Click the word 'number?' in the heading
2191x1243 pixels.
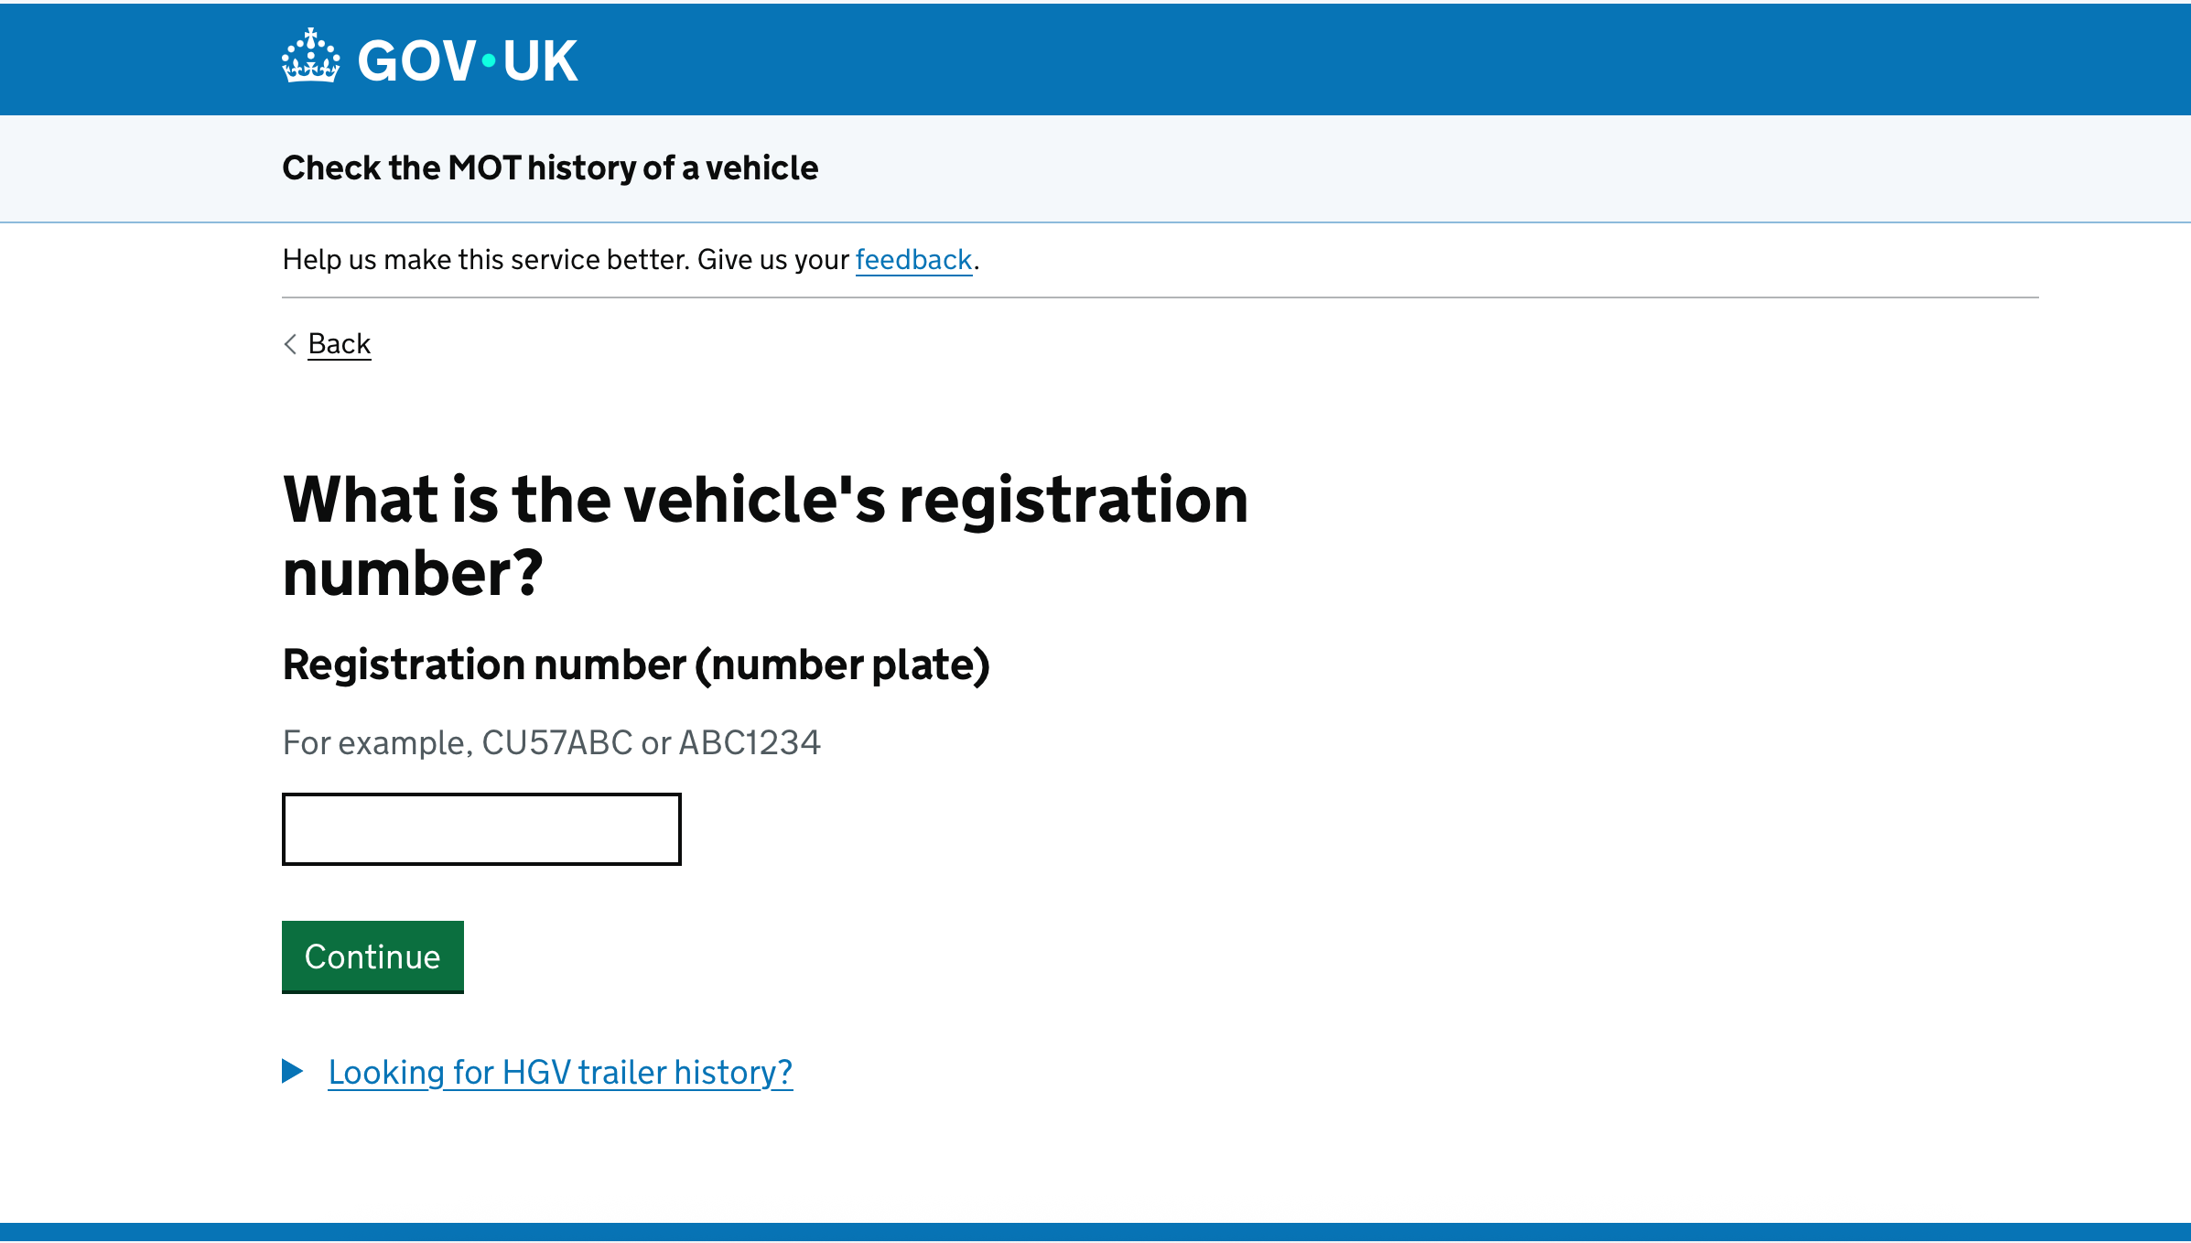click(413, 575)
